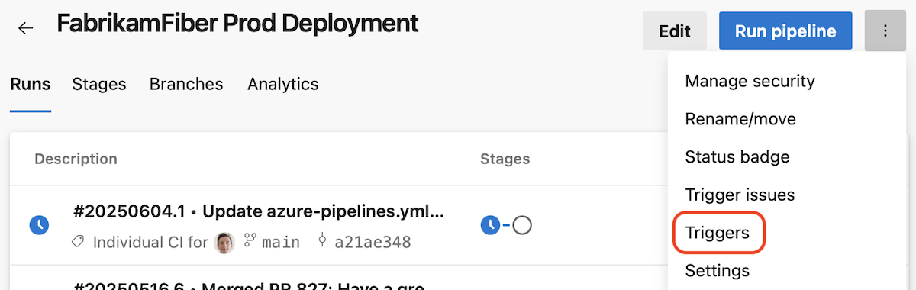Open Status badge menu item
Image resolution: width=916 pixels, height=290 pixels.
(737, 157)
